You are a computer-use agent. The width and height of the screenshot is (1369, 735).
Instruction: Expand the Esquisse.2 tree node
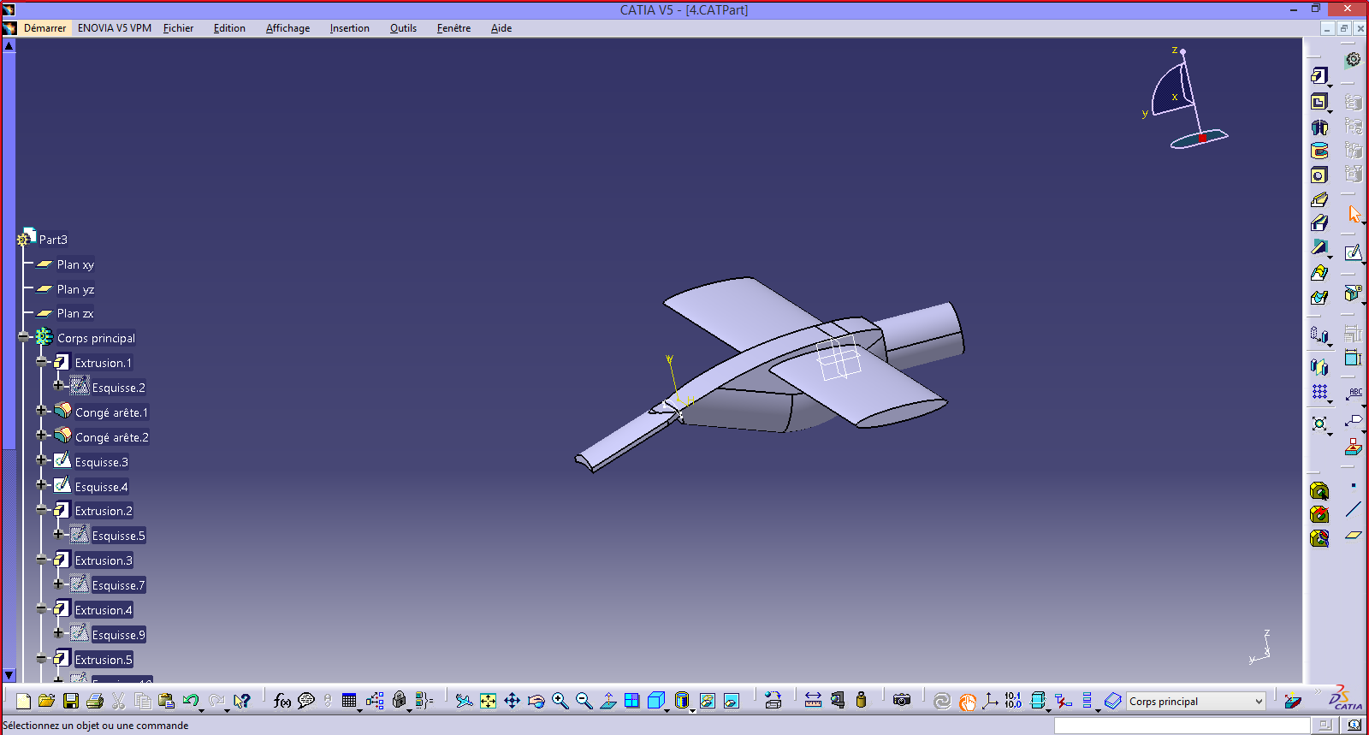58,387
